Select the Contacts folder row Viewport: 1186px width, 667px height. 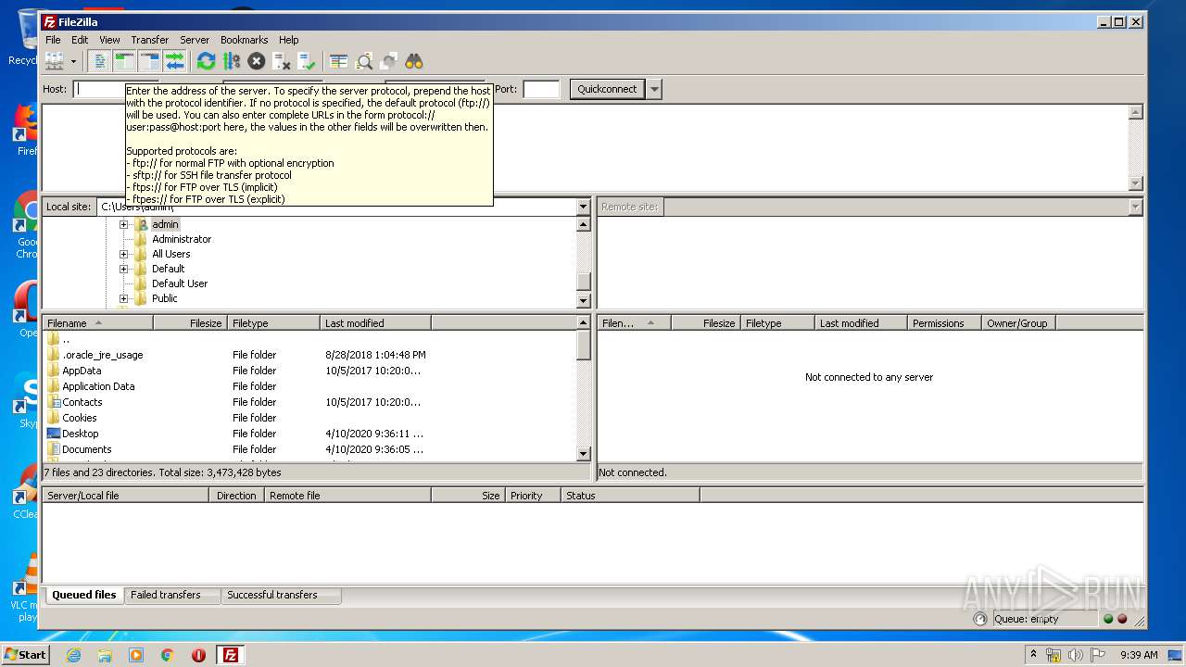pyautogui.click(x=309, y=402)
